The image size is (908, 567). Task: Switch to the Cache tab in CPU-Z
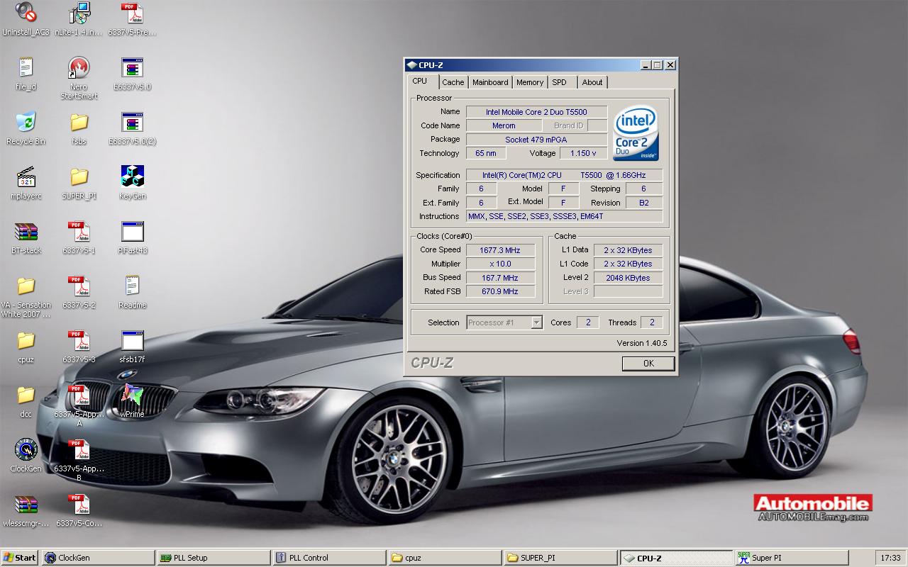pyautogui.click(x=453, y=82)
